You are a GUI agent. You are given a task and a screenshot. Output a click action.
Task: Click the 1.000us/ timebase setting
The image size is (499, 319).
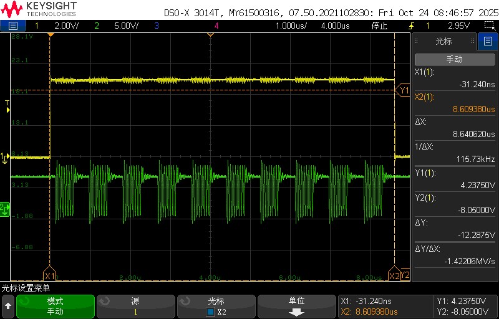pyautogui.click(x=292, y=26)
